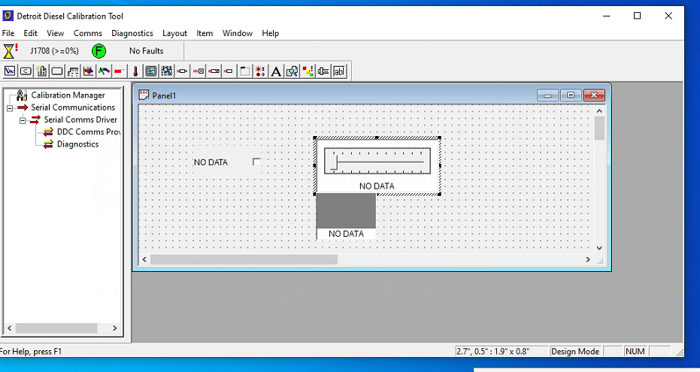Click the green F fault indicator
This screenshot has width=700, height=372.
[x=98, y=51]
